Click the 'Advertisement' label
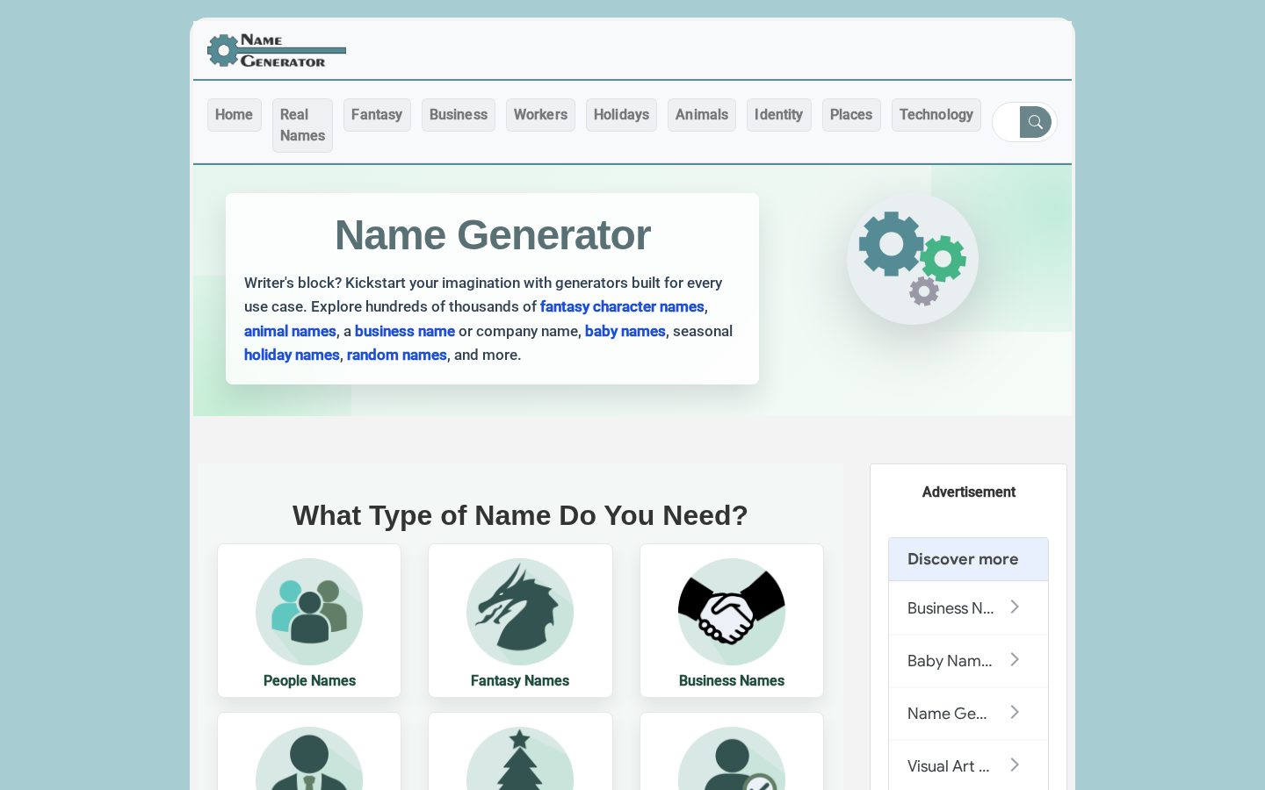Viewport: 1265px width, 790px height. coord(969,492)
